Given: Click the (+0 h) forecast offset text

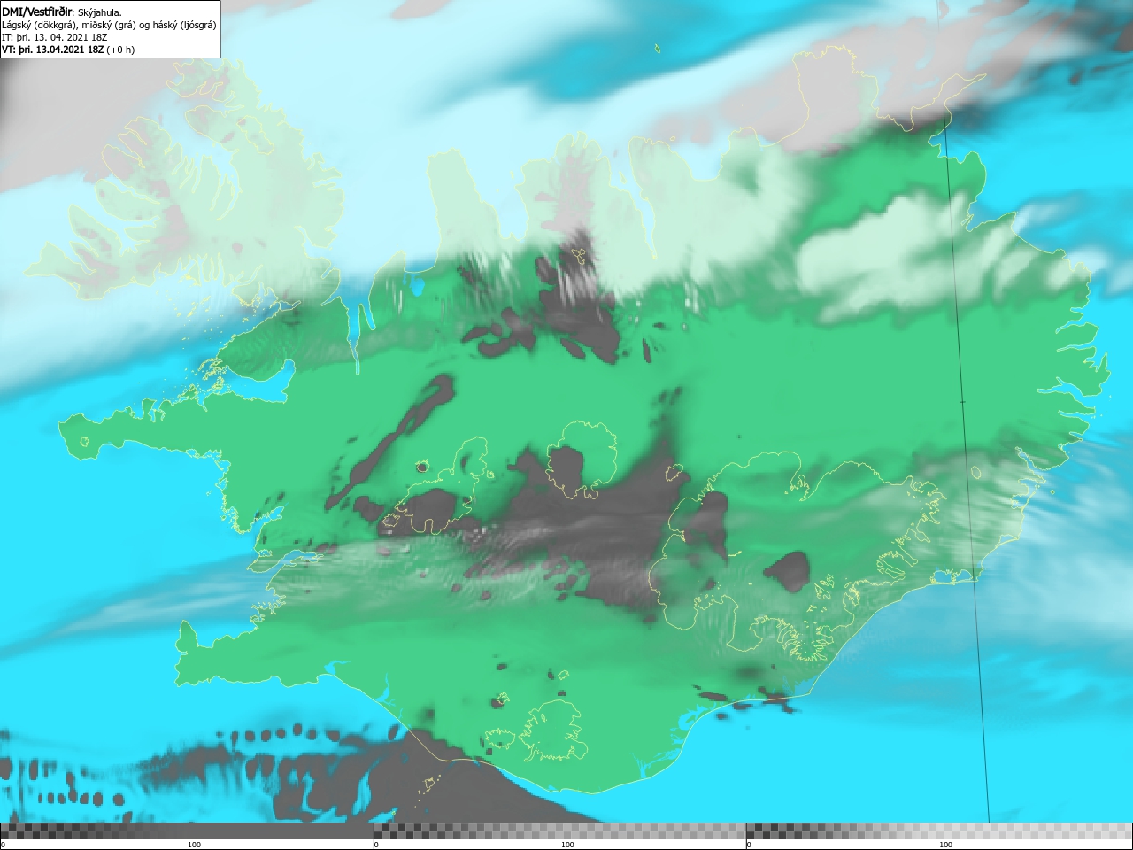Looking at the screenshot, I should (x=120, y=50).
